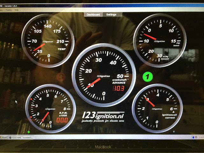This screenshot has width=204, height=153.
Task: Click the crankshaft advance gauge
Action: click(104, 75)
